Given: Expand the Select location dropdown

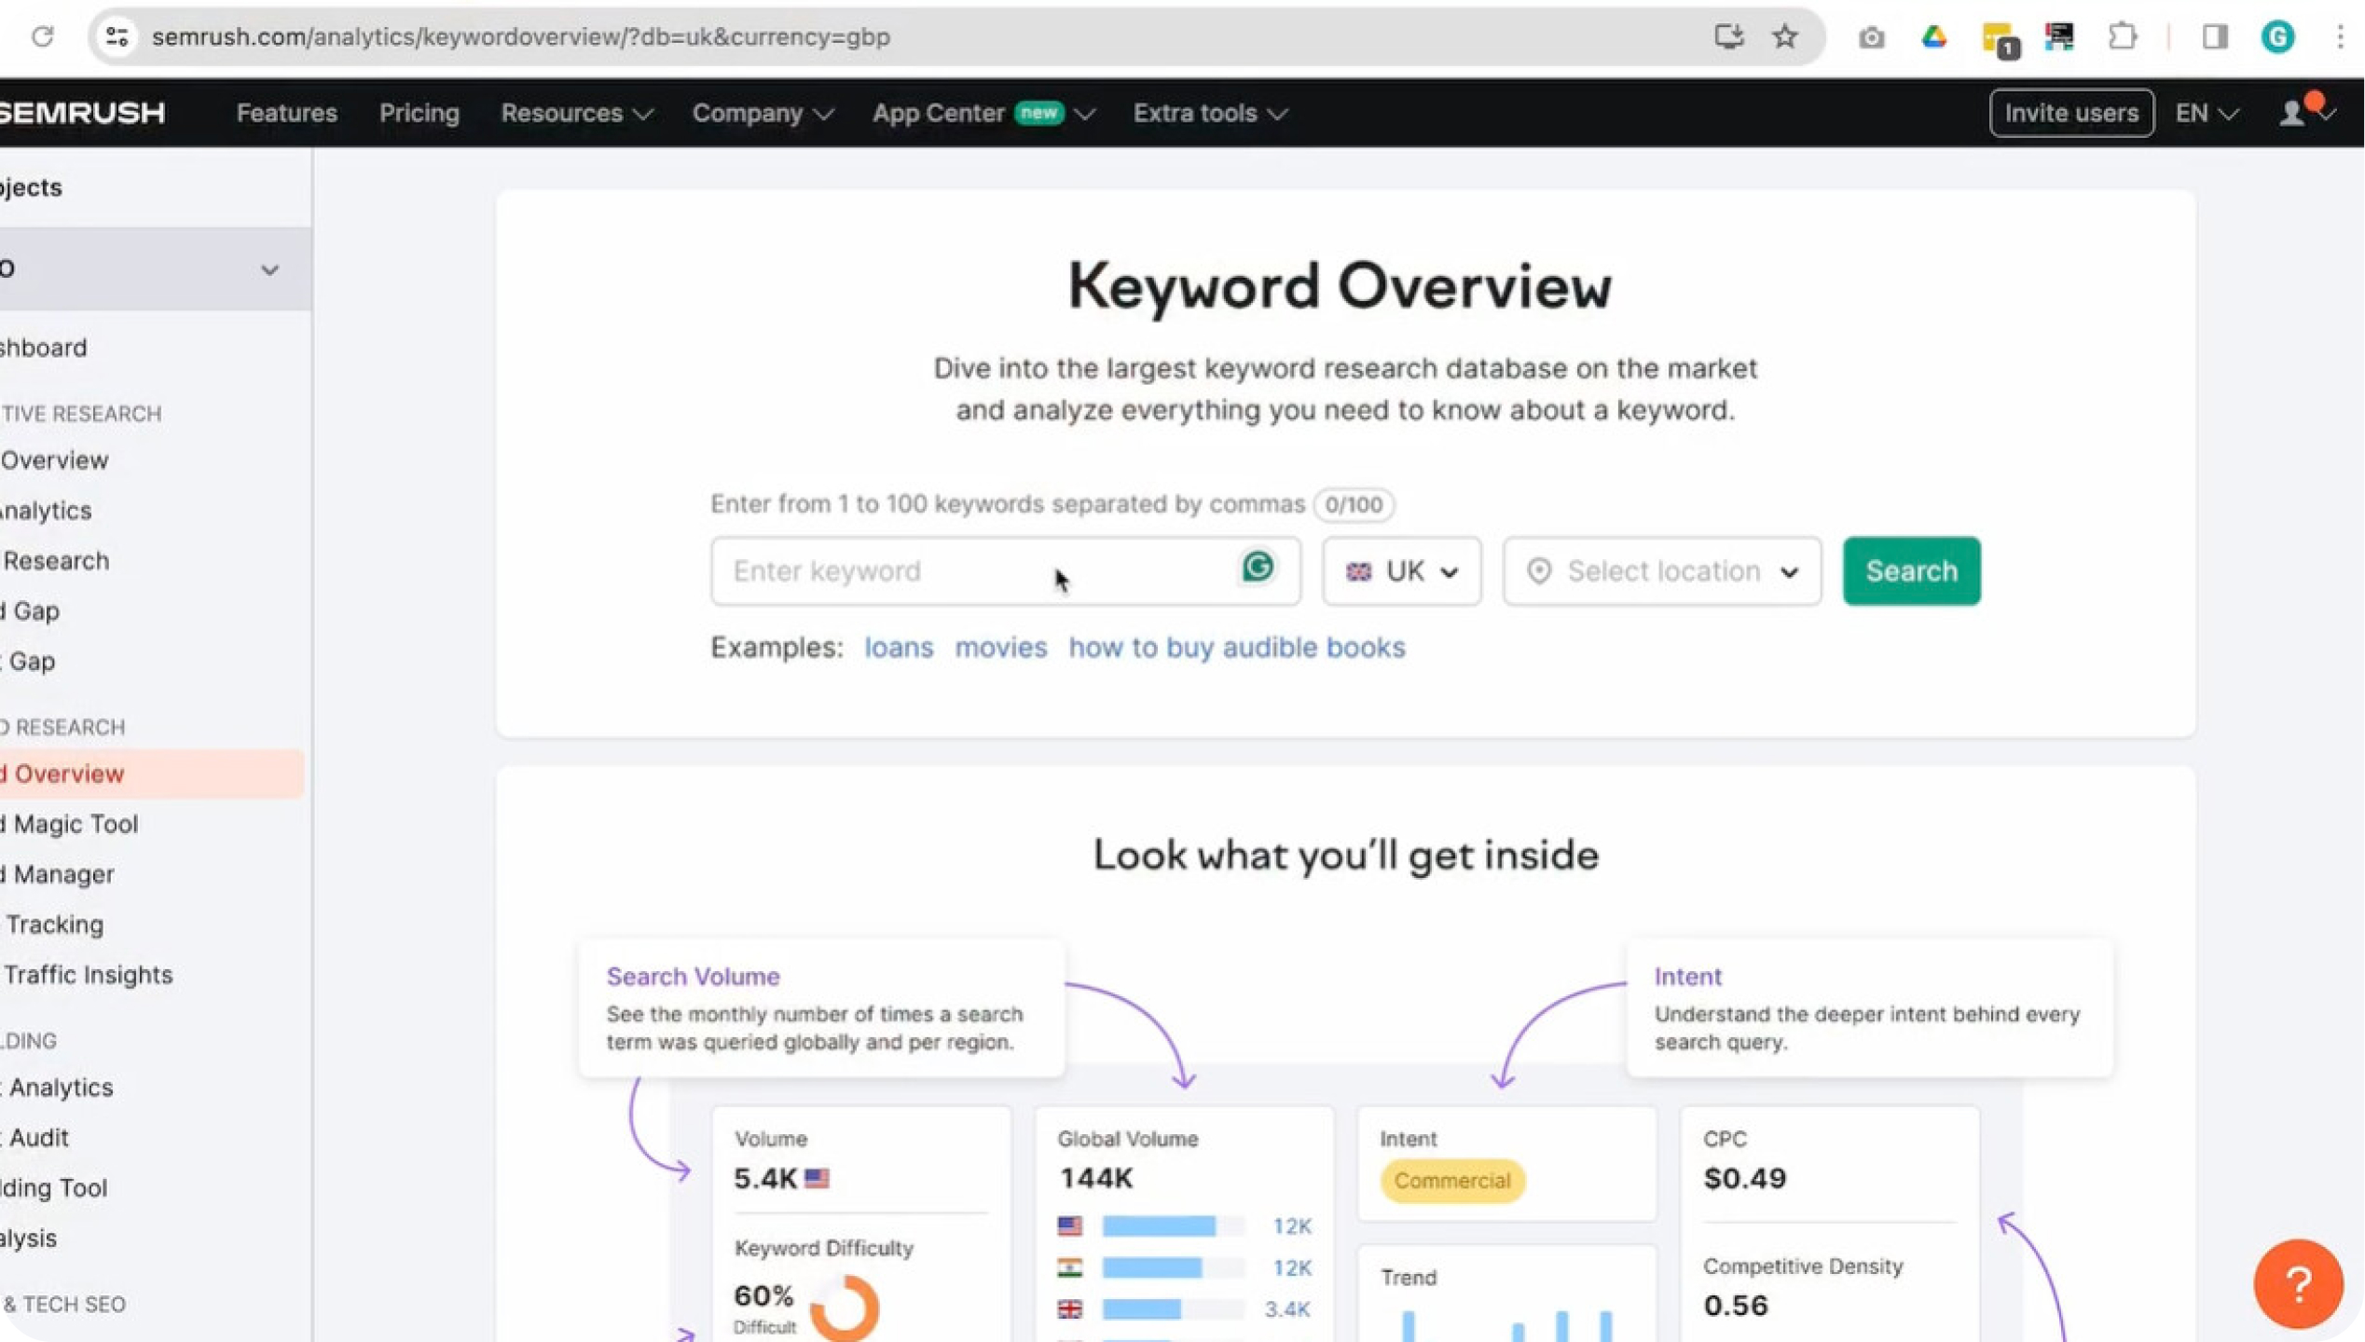Looking at the screenshot, I should point(1661,571).
